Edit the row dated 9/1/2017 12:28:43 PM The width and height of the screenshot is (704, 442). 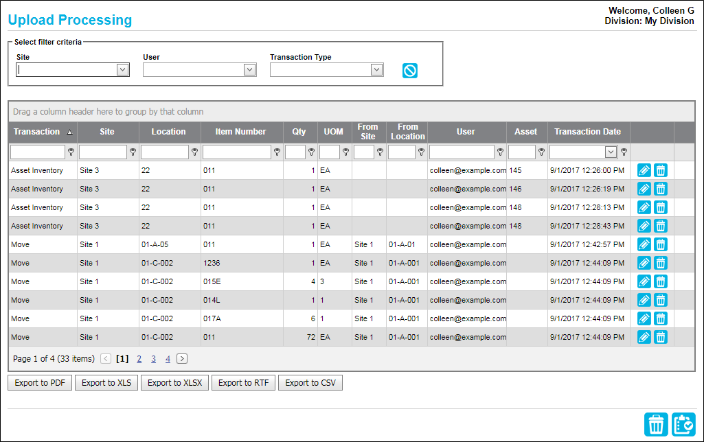[x=644, y=226]
